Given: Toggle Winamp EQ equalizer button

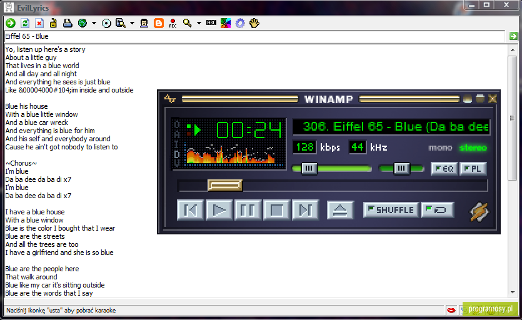Looking at the screenshot, I should 444,169.
